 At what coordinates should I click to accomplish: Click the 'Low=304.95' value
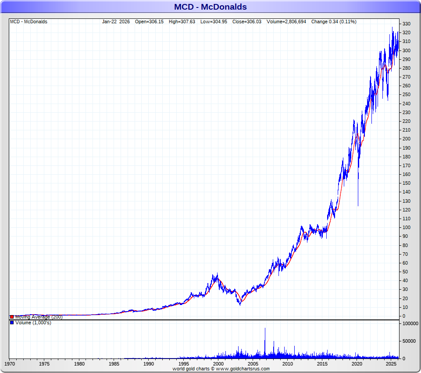[214, 22]
